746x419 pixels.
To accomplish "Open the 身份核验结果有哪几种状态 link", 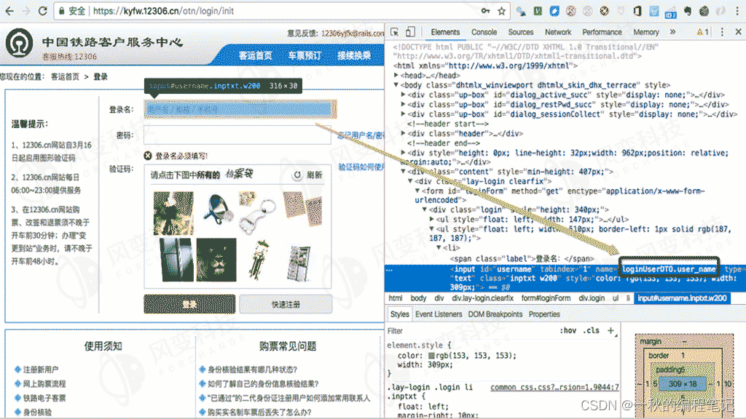I will (252, 370).
